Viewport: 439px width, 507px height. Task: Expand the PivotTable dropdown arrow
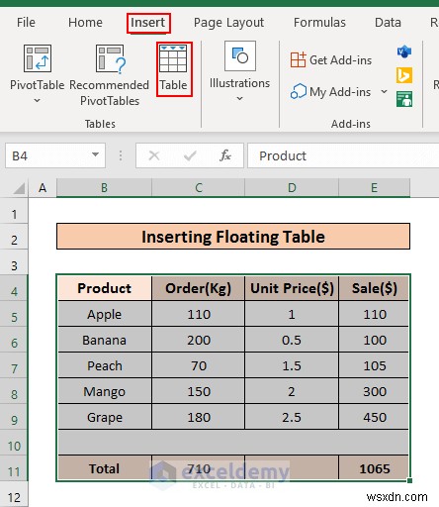(38, 100)
